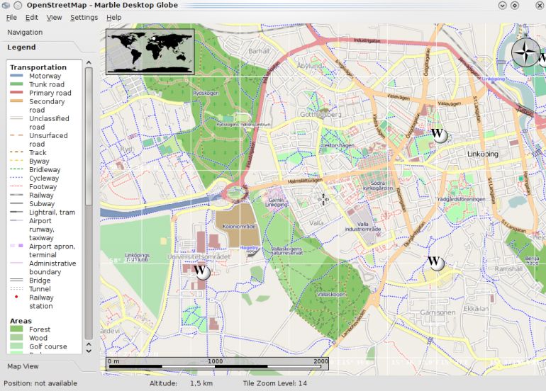Open the File menu
This screenshot has width=546, height=391.
pyautogui.click(x=11, y=18)
